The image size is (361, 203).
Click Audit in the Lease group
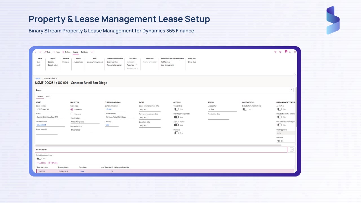39,65
